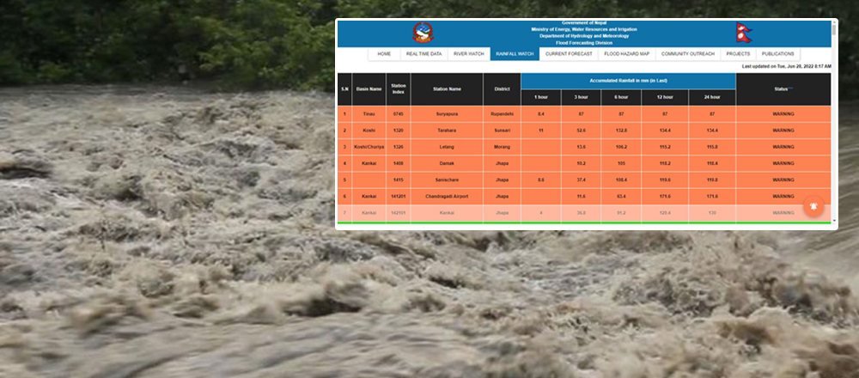Click the 12 hour column header
Screen dimensions: 859x378
tap(665, 98)
